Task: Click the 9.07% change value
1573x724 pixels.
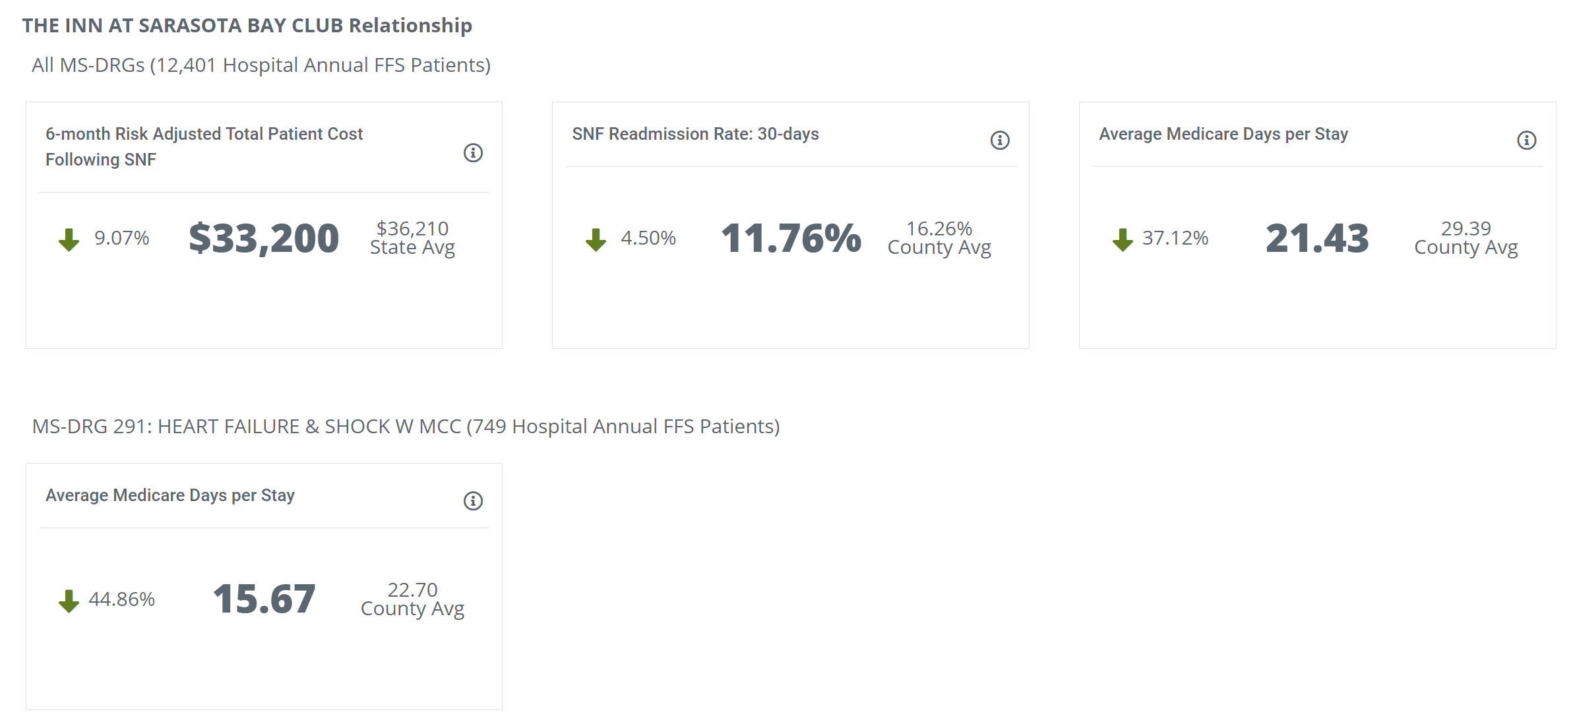Action: pos(122,238)
